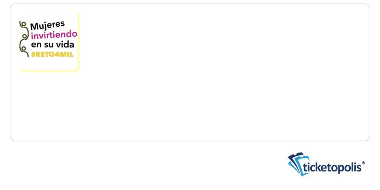The width and height of the screenshot is (380, 190).
Task: Open the Mujeres invirtiendo en su vida thumbnail
Action: click(49, 41)
